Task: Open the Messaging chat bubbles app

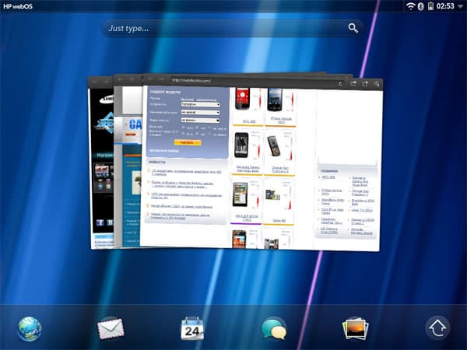Action: point(274,329)
